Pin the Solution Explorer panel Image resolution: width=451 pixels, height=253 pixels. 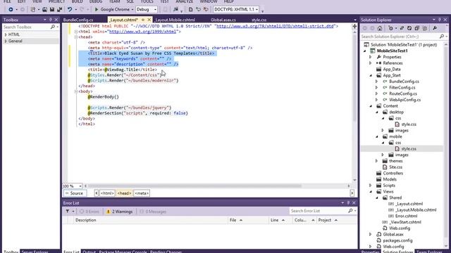pos(440,20)
